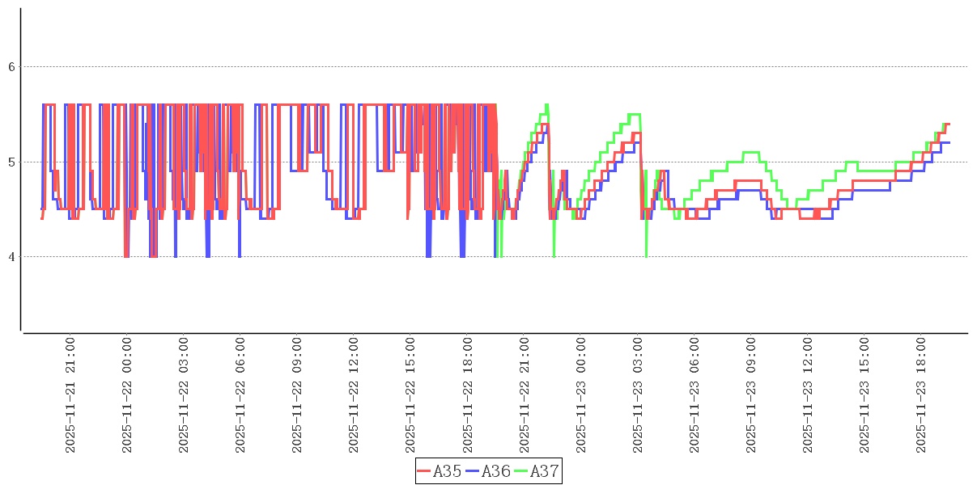Select the 2025-11-23 15:00 time tick label
Viewport: 977px width, 485px height.
[864, 395]
